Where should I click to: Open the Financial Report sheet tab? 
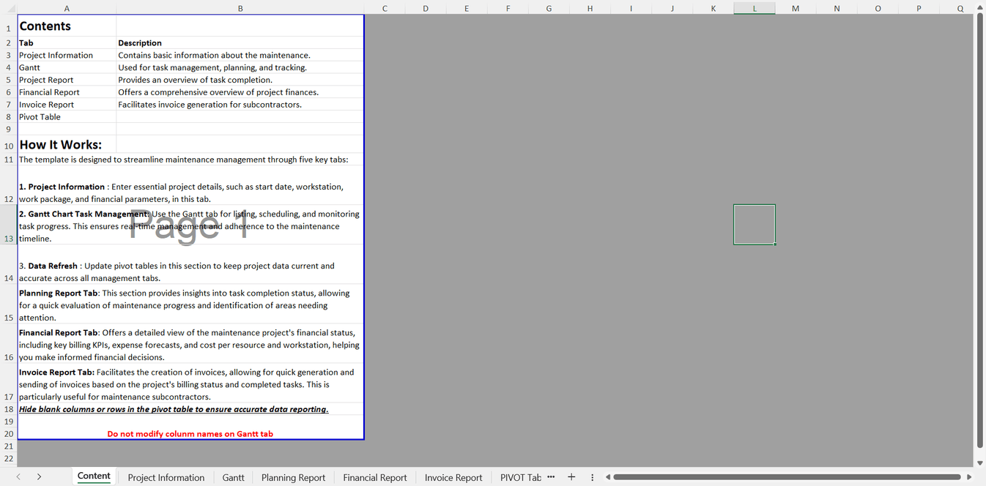coord(374,477)
